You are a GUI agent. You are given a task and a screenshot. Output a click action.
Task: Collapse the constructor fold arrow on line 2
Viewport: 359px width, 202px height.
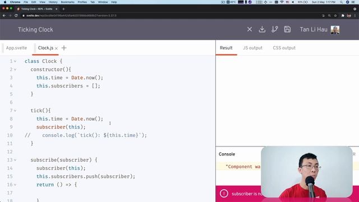(x=15, y=70)
